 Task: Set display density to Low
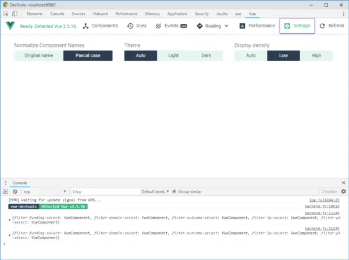click(x=284, y=55)
